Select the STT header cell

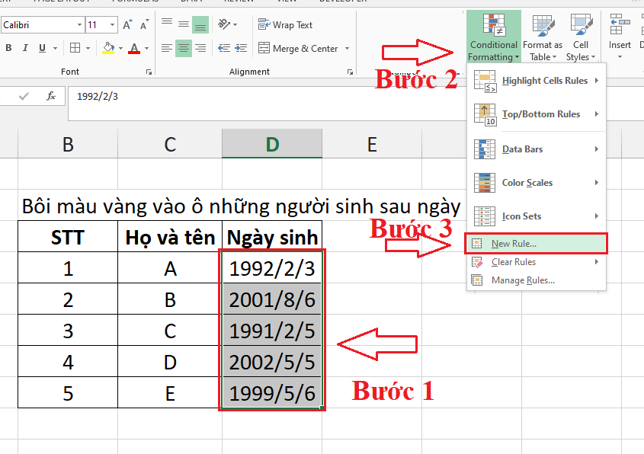[68, 237]
